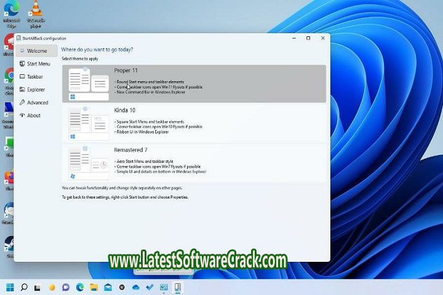The width and height of the screenshot is (443, 295).
Task: Go to the Explorer settings page
Action: (36, 90)
